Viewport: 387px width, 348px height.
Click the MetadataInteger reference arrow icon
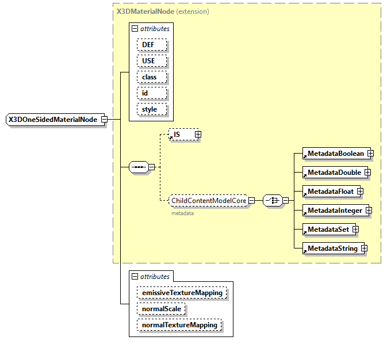305,214
